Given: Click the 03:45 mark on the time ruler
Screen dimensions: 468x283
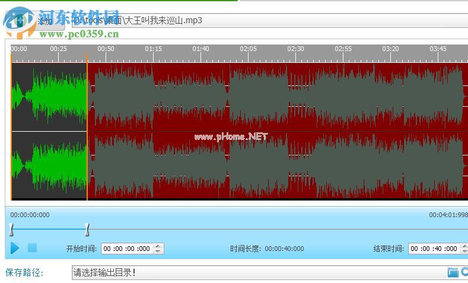Looking at the screenshot, I should click(x=438, y=49).
